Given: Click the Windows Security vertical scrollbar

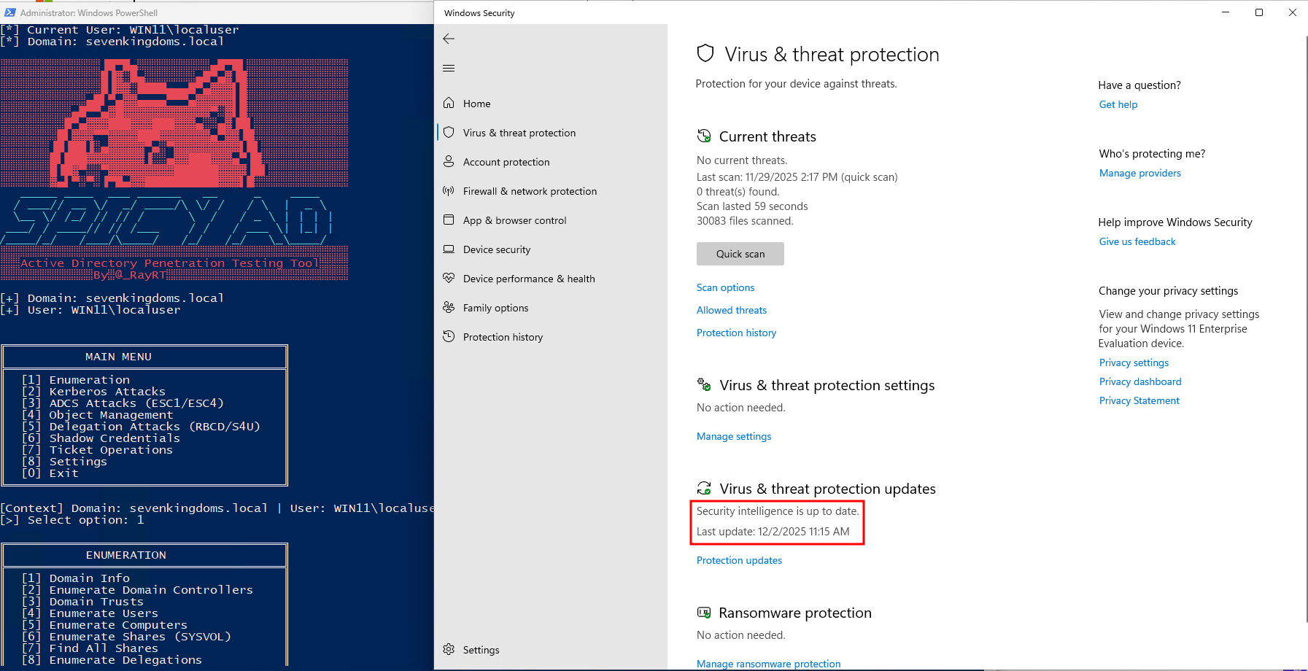Looking at the screenshot, I should [x=1306, y=328].
